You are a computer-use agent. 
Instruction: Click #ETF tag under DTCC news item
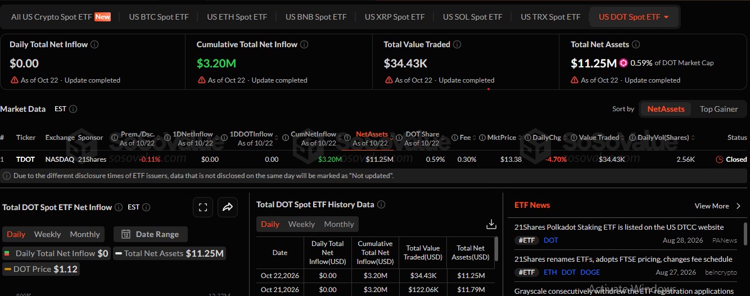click(526, 240)
